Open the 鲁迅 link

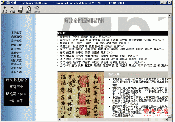tap(69, 62)
